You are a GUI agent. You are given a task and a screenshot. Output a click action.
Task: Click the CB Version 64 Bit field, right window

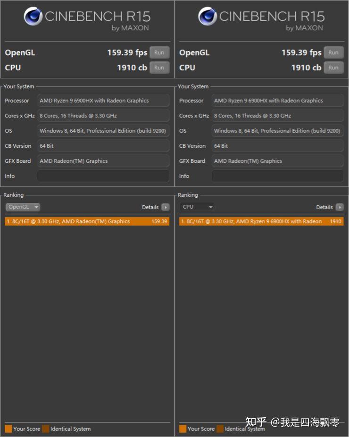tap(277, 146)
